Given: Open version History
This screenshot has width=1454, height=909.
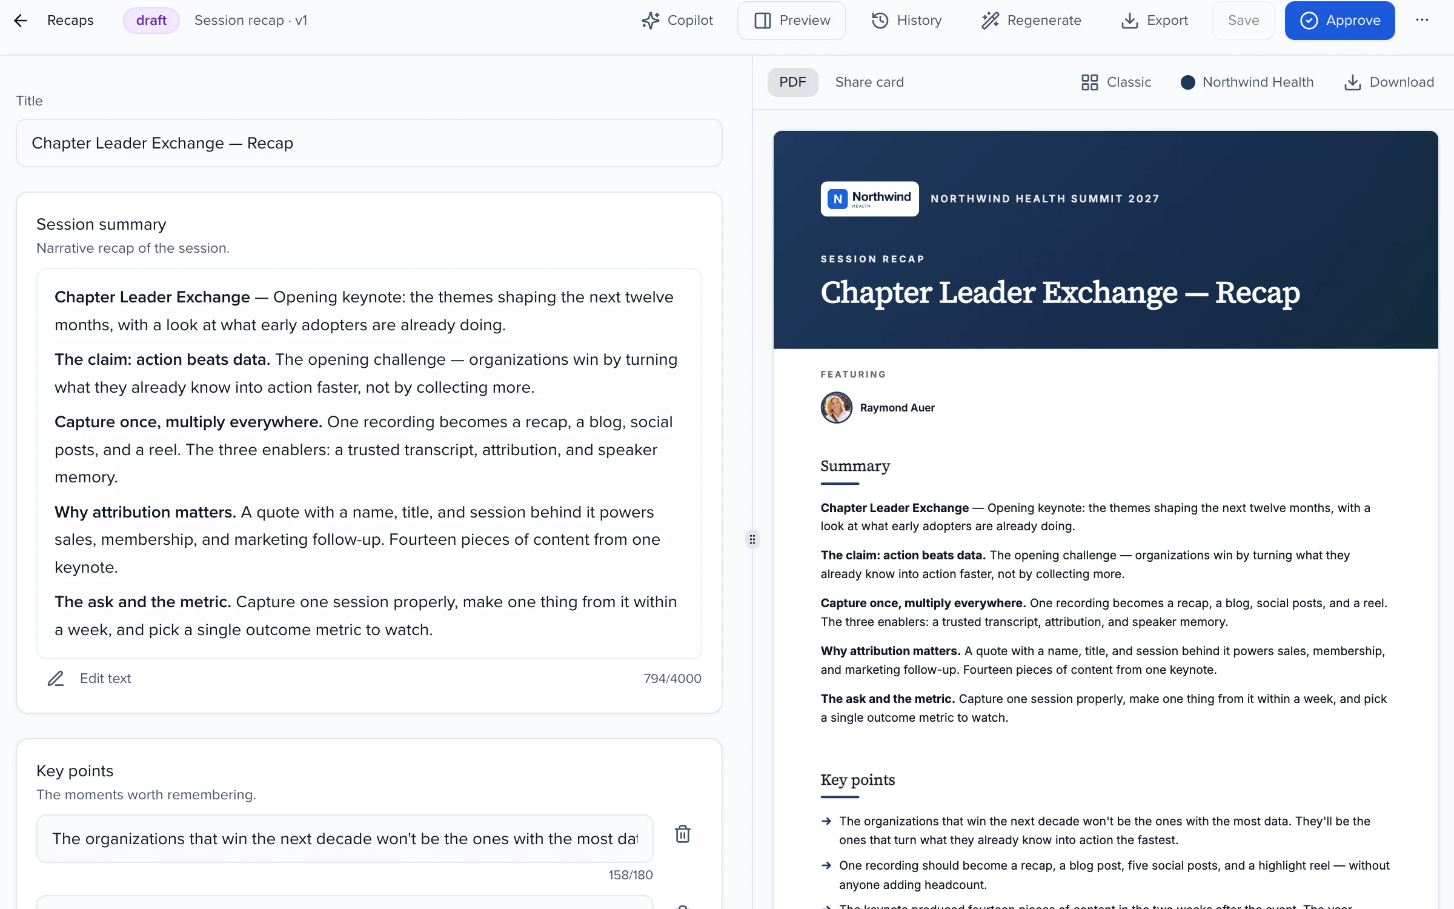Looking at the screenshot, I should (906, 21).
